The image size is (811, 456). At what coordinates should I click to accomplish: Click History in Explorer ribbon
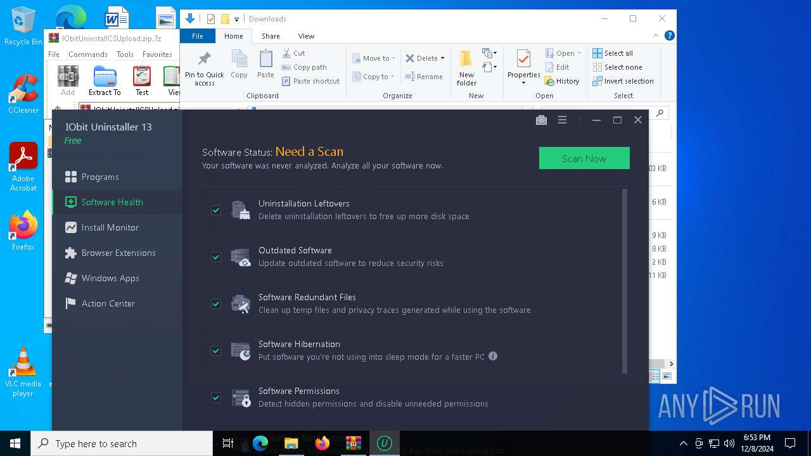[x=562, y=81]
